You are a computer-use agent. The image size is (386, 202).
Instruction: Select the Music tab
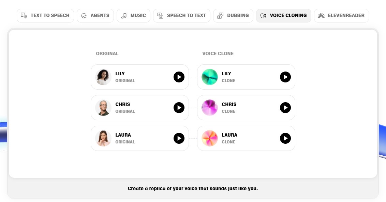133,16
